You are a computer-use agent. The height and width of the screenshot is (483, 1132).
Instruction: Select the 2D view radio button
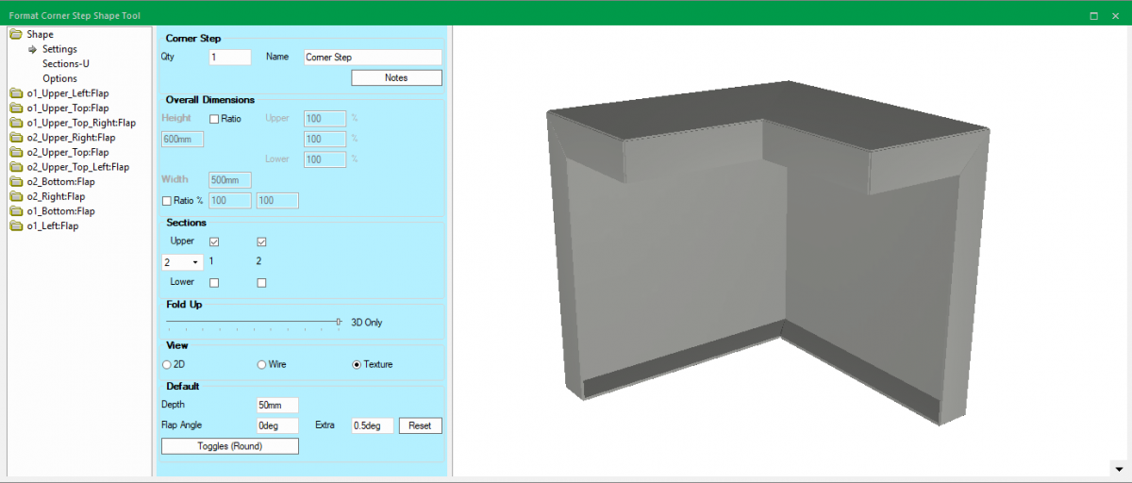(167, 364)
